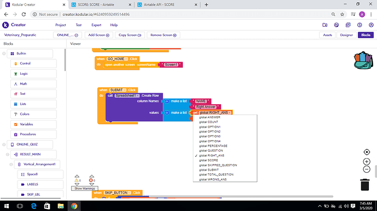Open Procedures blocks category
377x211 pixels.
33,134
